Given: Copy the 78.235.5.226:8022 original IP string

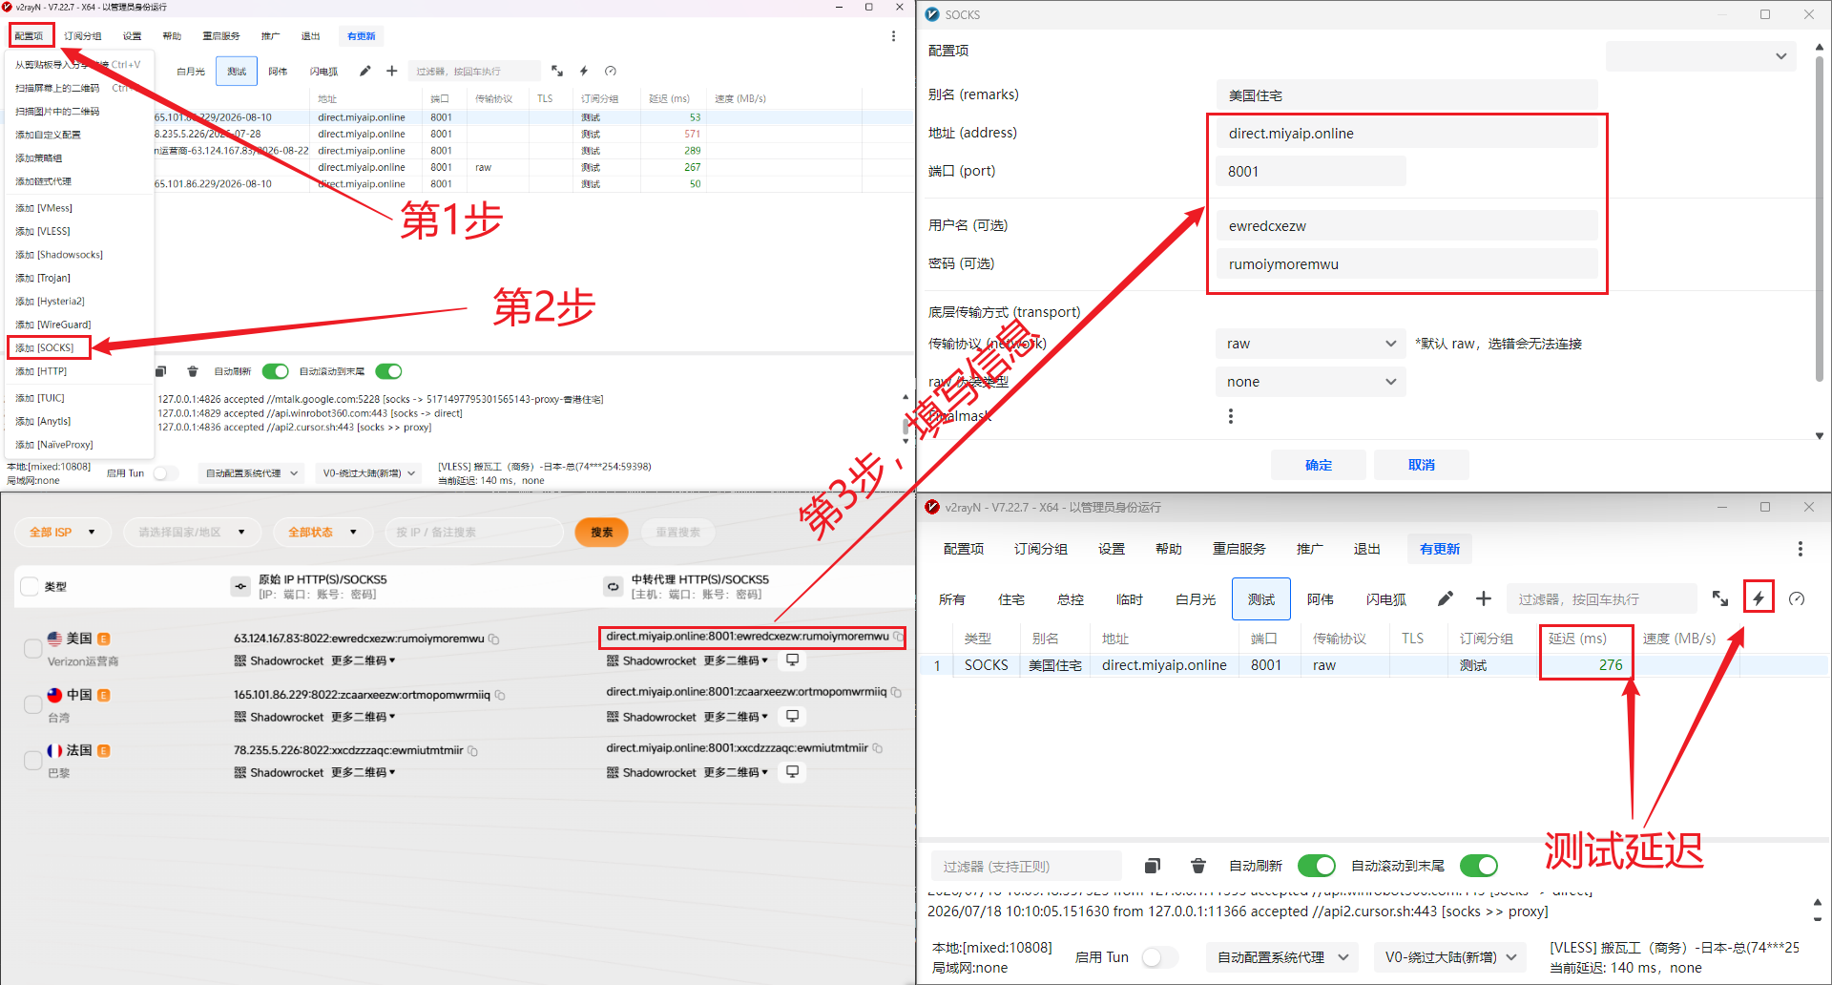Looking at the screenshot, I should coord(473,751).
